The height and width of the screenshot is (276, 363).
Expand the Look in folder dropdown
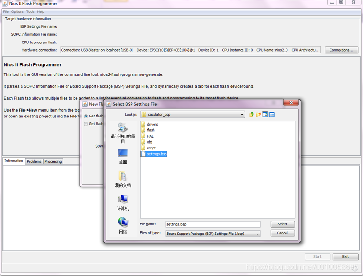242,115
